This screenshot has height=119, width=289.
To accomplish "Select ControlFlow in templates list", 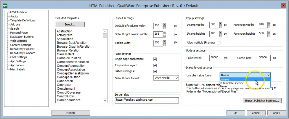I will (x=65, y=96).
